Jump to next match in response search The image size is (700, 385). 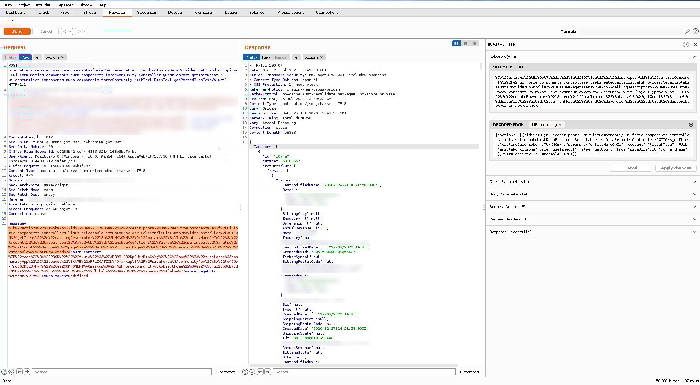pos(268,372)
